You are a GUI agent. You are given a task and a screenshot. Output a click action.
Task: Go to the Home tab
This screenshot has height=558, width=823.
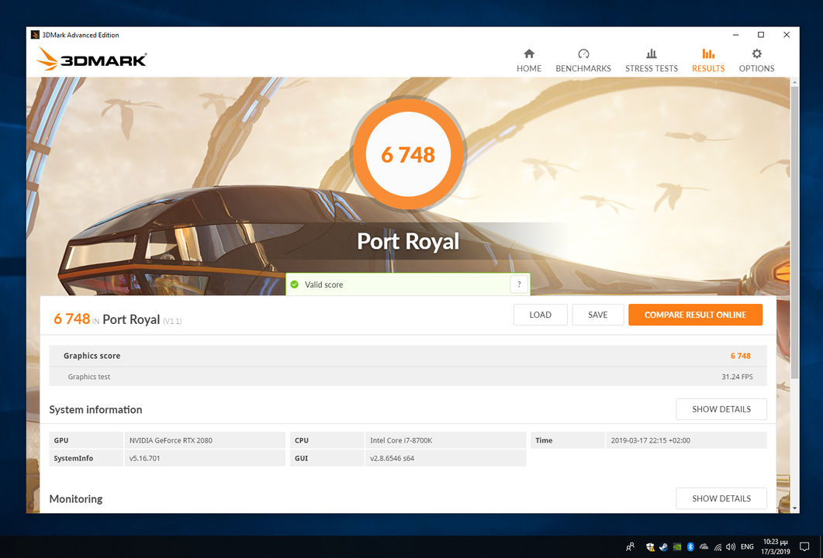click(x=528, y=60)
